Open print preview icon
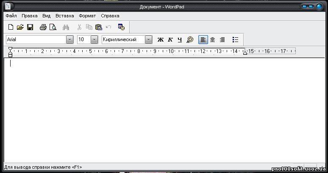Image resolution: width=328 pixels, height=173 pixels. coord(53,27)
